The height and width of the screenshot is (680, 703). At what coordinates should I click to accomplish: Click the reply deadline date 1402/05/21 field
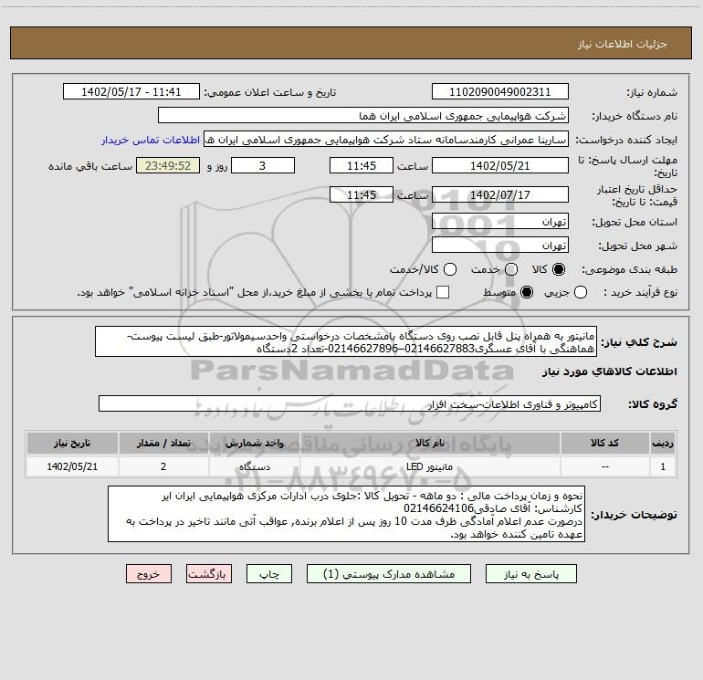tap(500, 165)
